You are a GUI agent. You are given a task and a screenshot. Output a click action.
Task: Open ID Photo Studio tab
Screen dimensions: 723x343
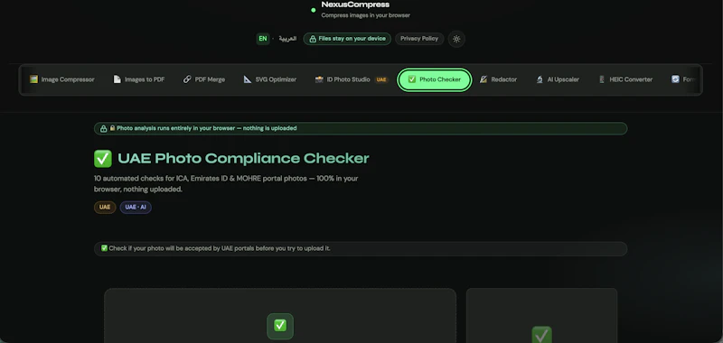click(x=352, y=79)
